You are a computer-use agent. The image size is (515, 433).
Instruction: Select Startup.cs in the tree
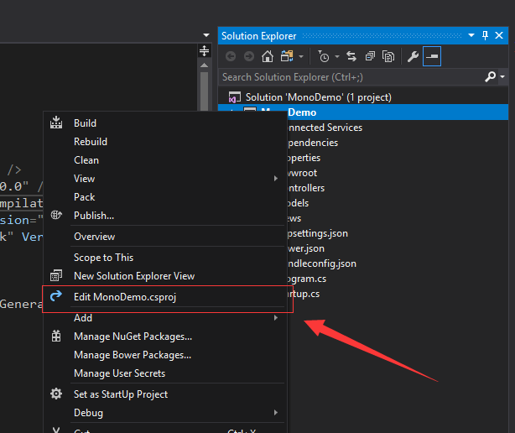coord(304,294)
